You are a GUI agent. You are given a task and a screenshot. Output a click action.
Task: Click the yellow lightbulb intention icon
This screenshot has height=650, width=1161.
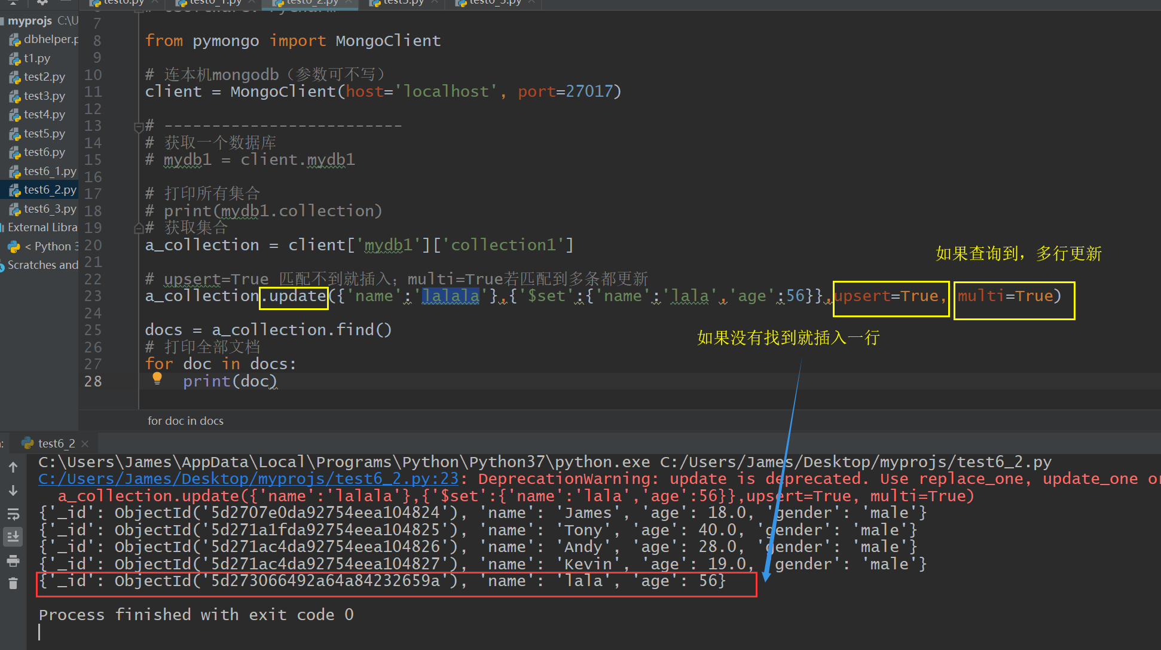point(157,378)
